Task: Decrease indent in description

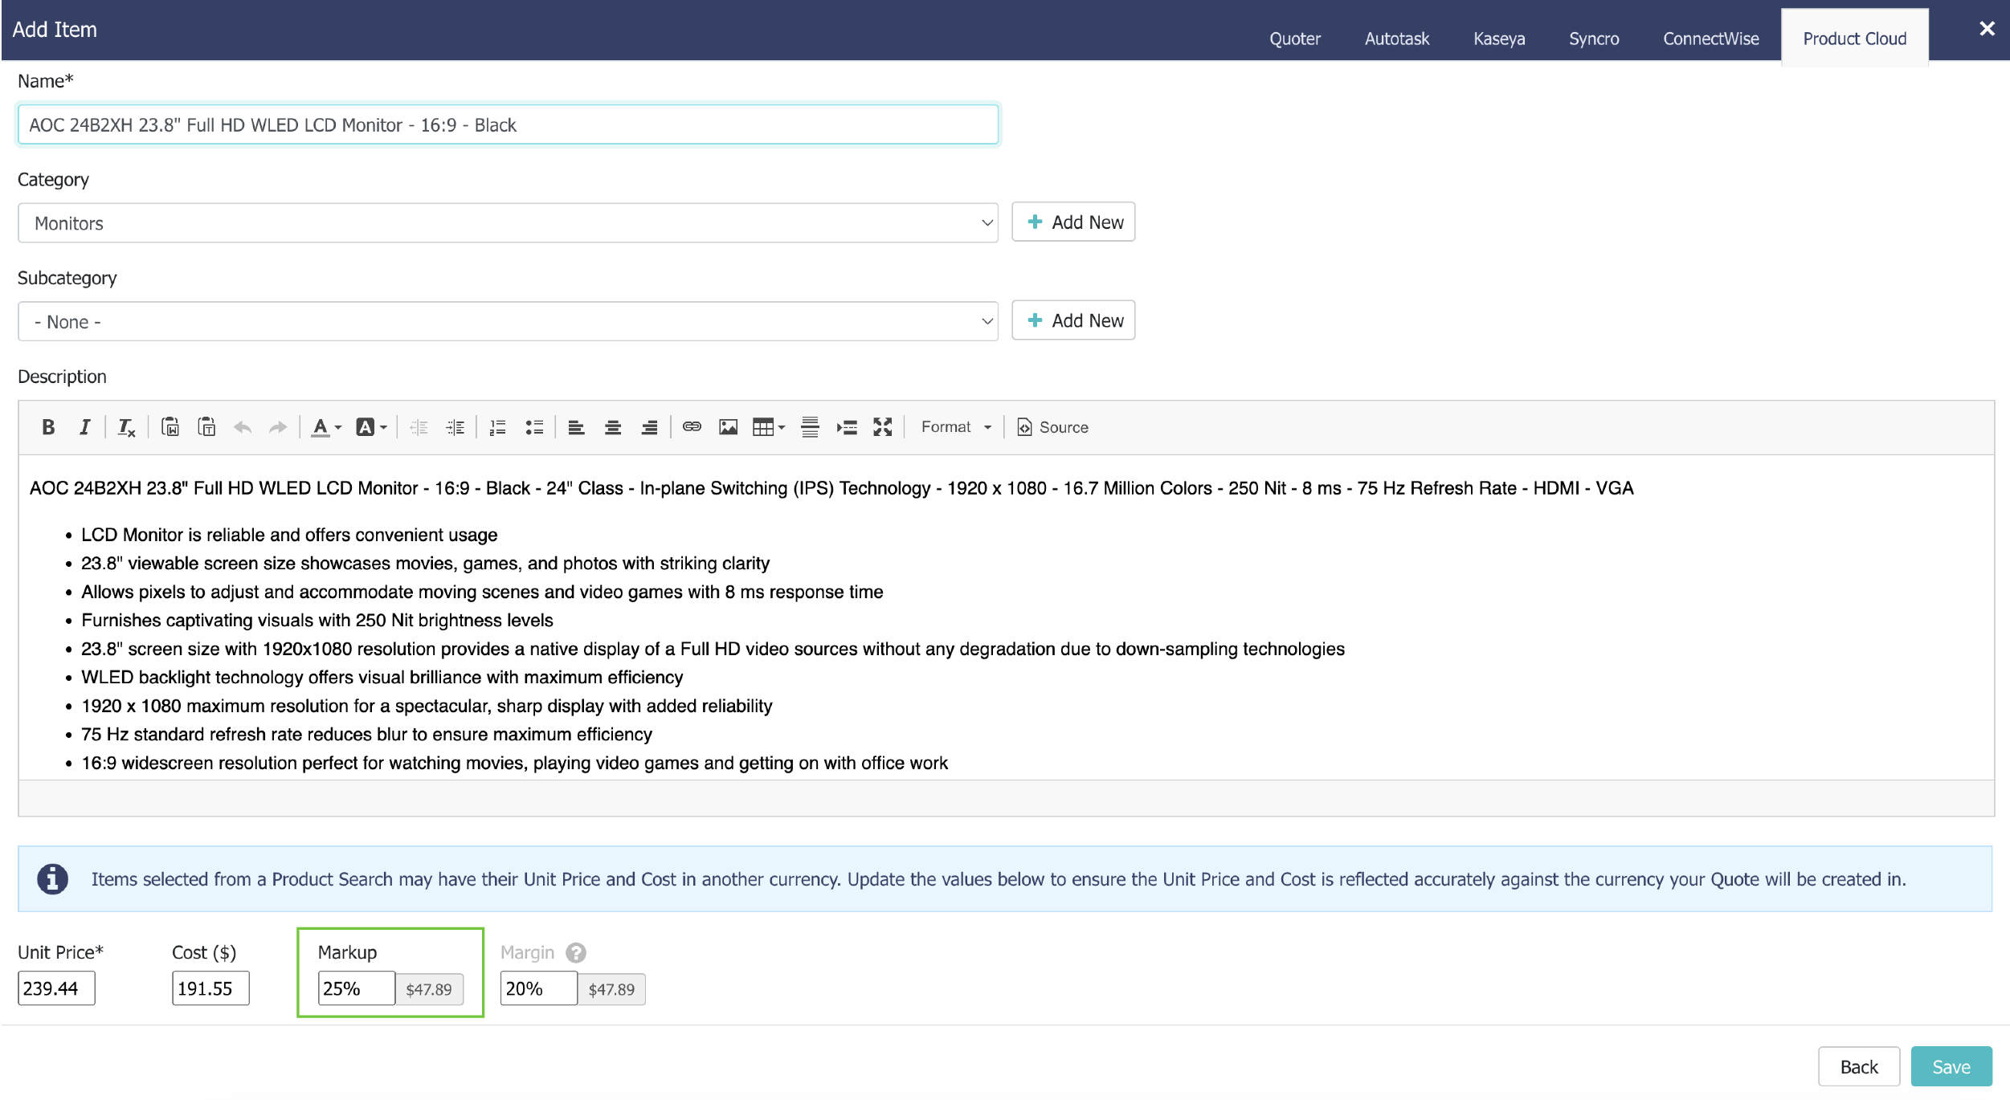Action: coord(419,427)
